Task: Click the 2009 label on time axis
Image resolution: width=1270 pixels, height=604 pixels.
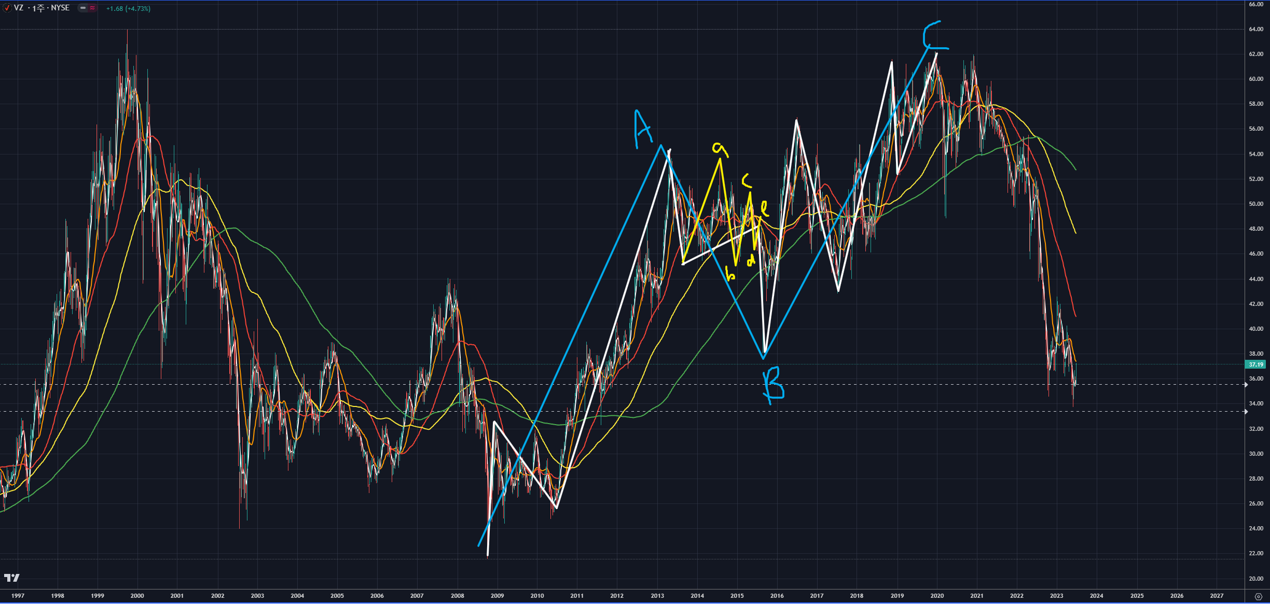Action: coord(497,596)
